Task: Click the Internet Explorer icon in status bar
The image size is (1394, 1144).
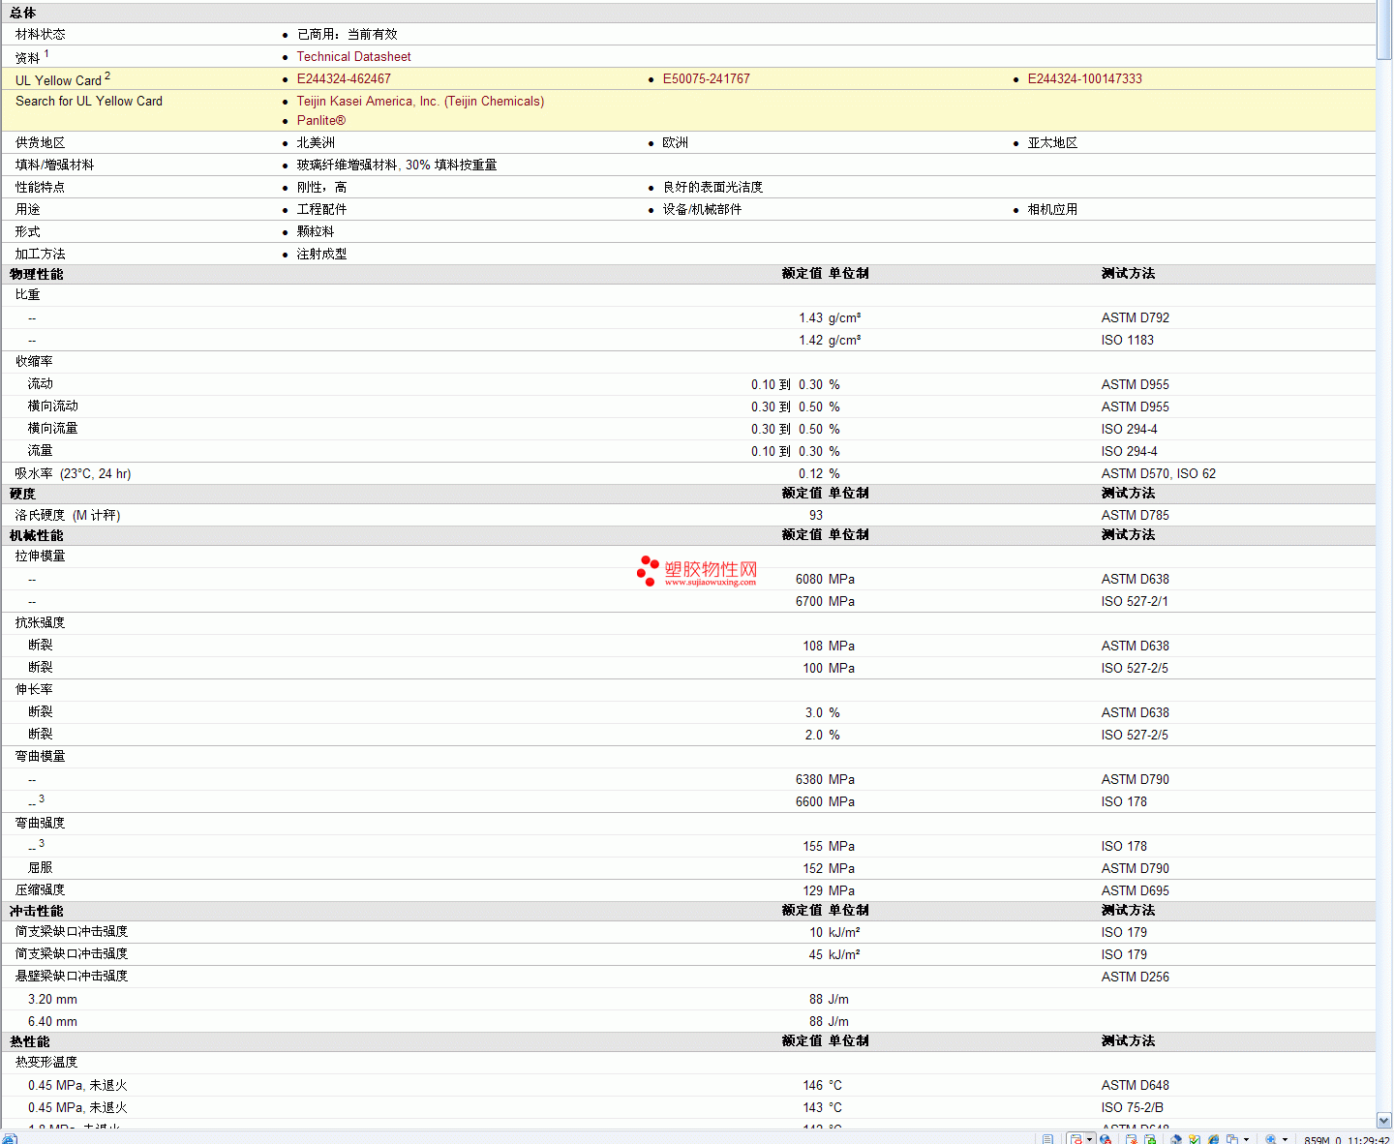Action: 1214,1139
